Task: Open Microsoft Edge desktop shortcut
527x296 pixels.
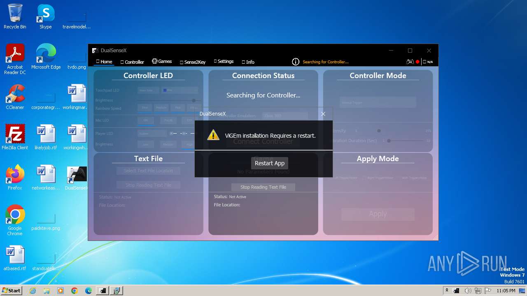Action: point(46,57)
